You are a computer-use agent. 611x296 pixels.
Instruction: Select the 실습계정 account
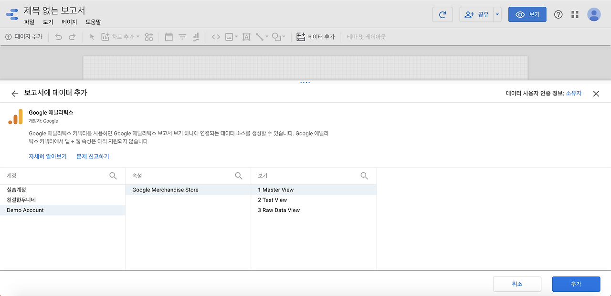(x=63, y=190)
